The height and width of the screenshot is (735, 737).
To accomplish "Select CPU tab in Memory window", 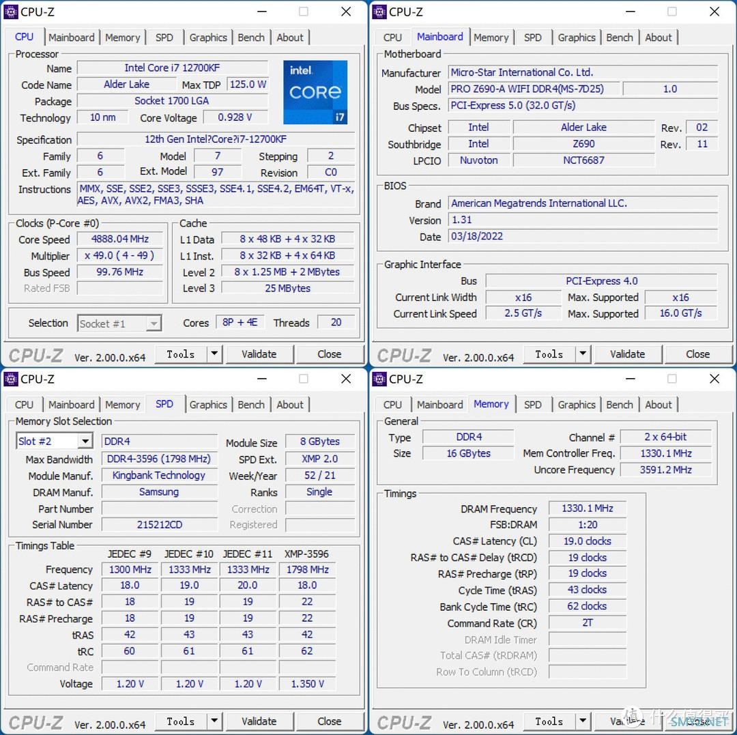I will tap(392, 405).
